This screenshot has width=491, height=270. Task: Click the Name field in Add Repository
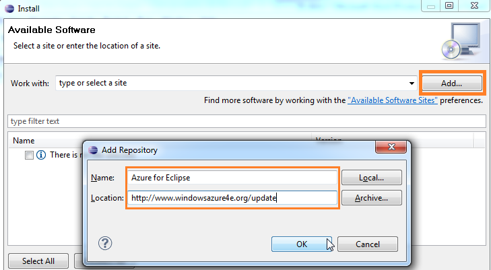[x=232, y=177]
